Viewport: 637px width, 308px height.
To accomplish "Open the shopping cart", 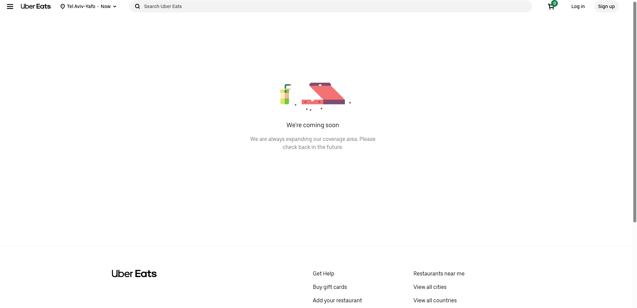I will (551, 6).
